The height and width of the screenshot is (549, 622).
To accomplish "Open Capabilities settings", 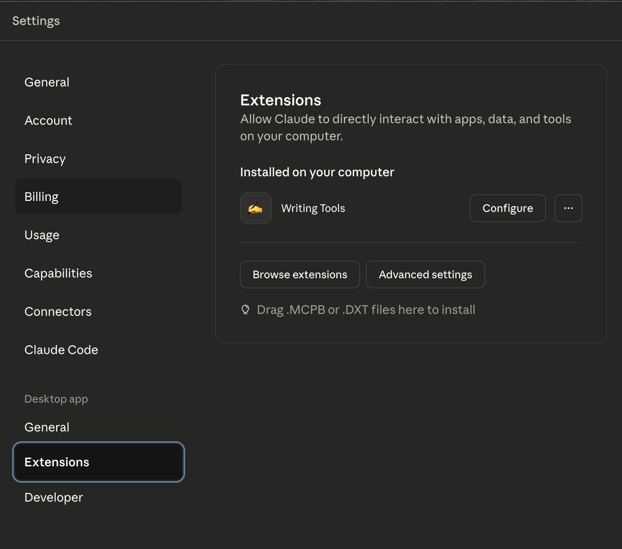I will (58, 273).
